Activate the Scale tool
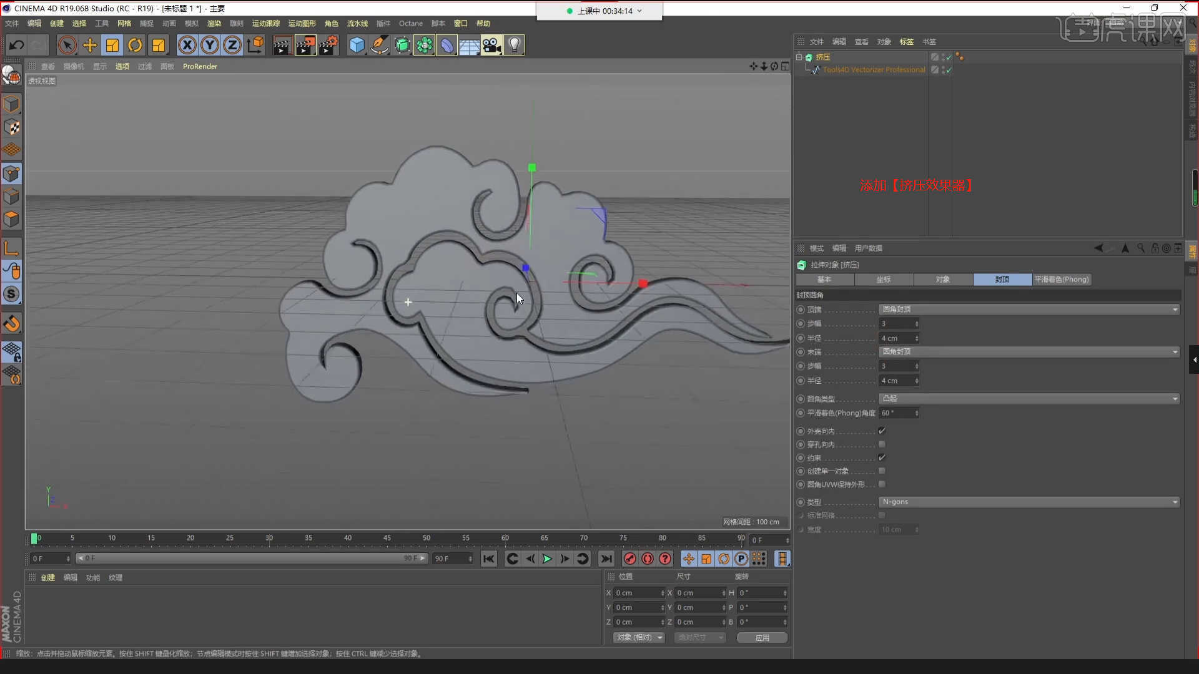 pyautogui.click(x=112, y=45)
